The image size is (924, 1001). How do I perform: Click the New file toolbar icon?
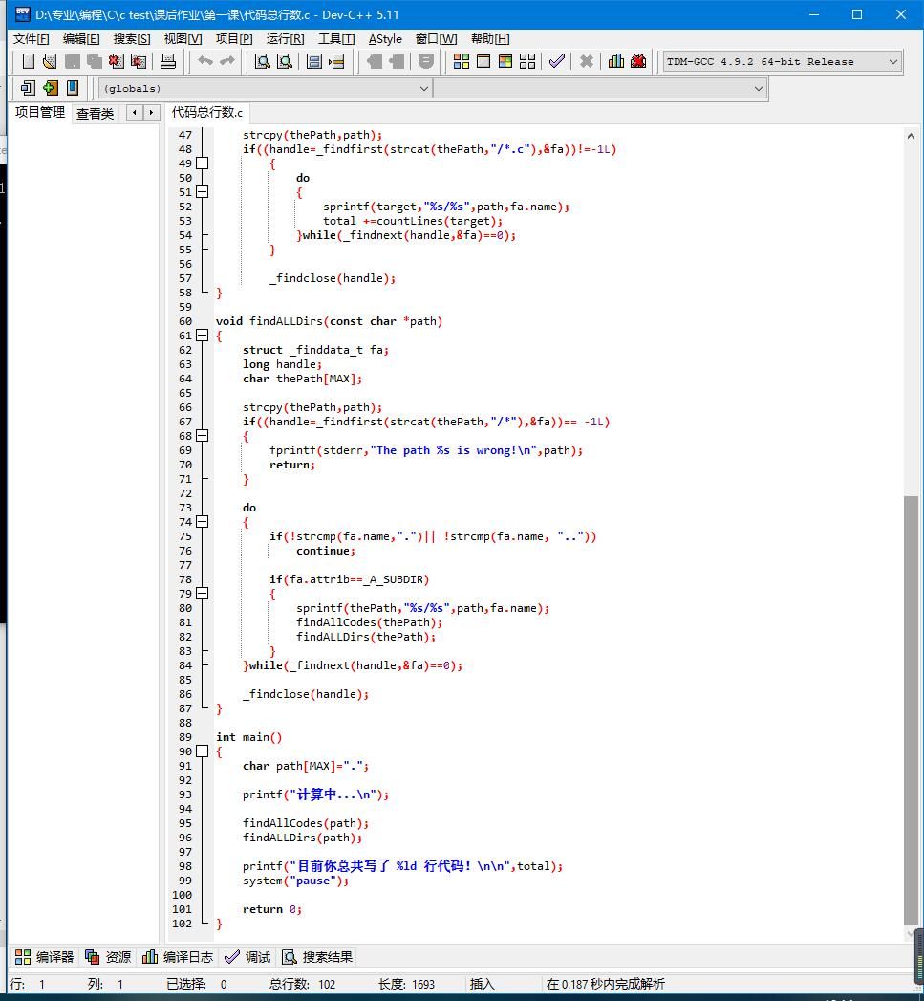click(x=28, y=61)
